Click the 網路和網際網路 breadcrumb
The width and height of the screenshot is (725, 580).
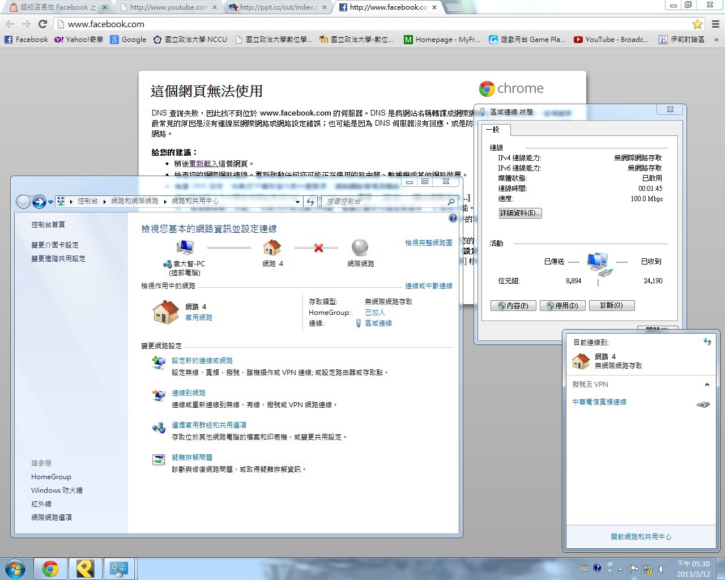point(135,201)
